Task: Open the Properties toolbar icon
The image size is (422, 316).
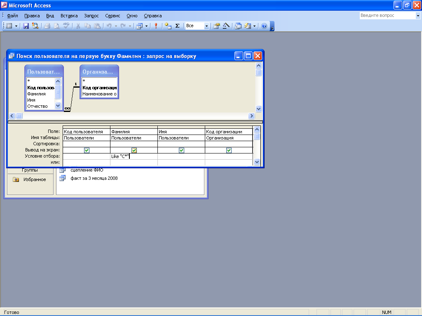Action: pos(217,26)
